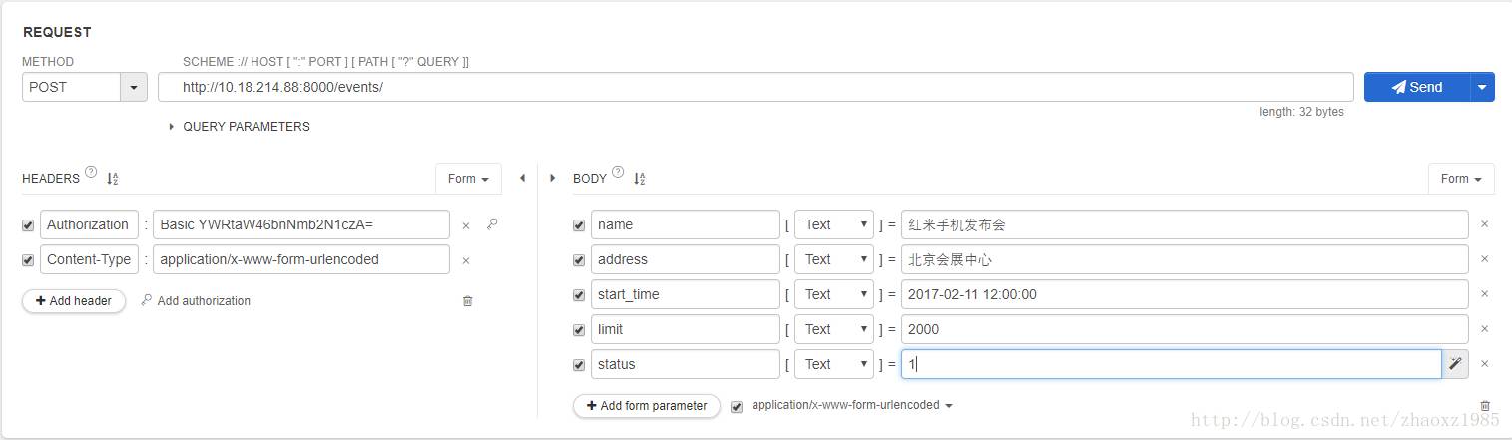Disable the start_time parameter checkbox
The height and width of the screenshot is (440, 1512).
579,295
